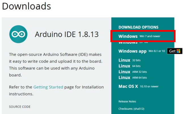Screen dimensions: 186x114
Task: Click the Microsoft Store Get badge
Action: [175, 51]
